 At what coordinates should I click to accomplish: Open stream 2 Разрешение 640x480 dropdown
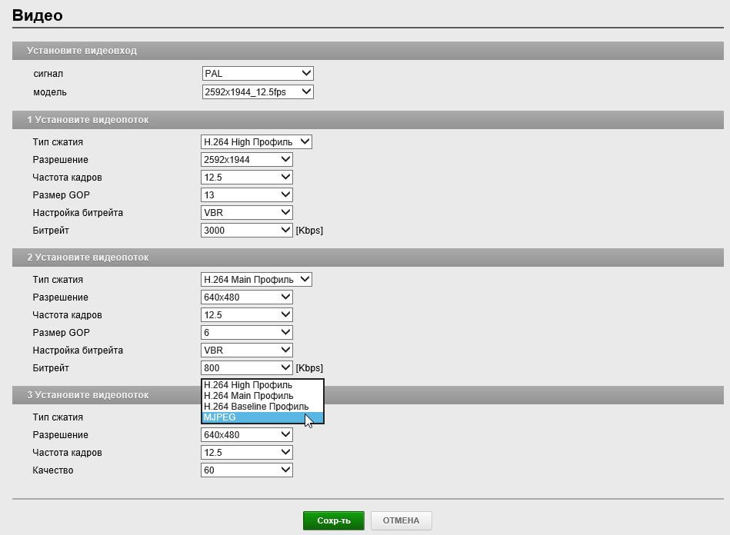pyautogui.click(x=246, y=297)
